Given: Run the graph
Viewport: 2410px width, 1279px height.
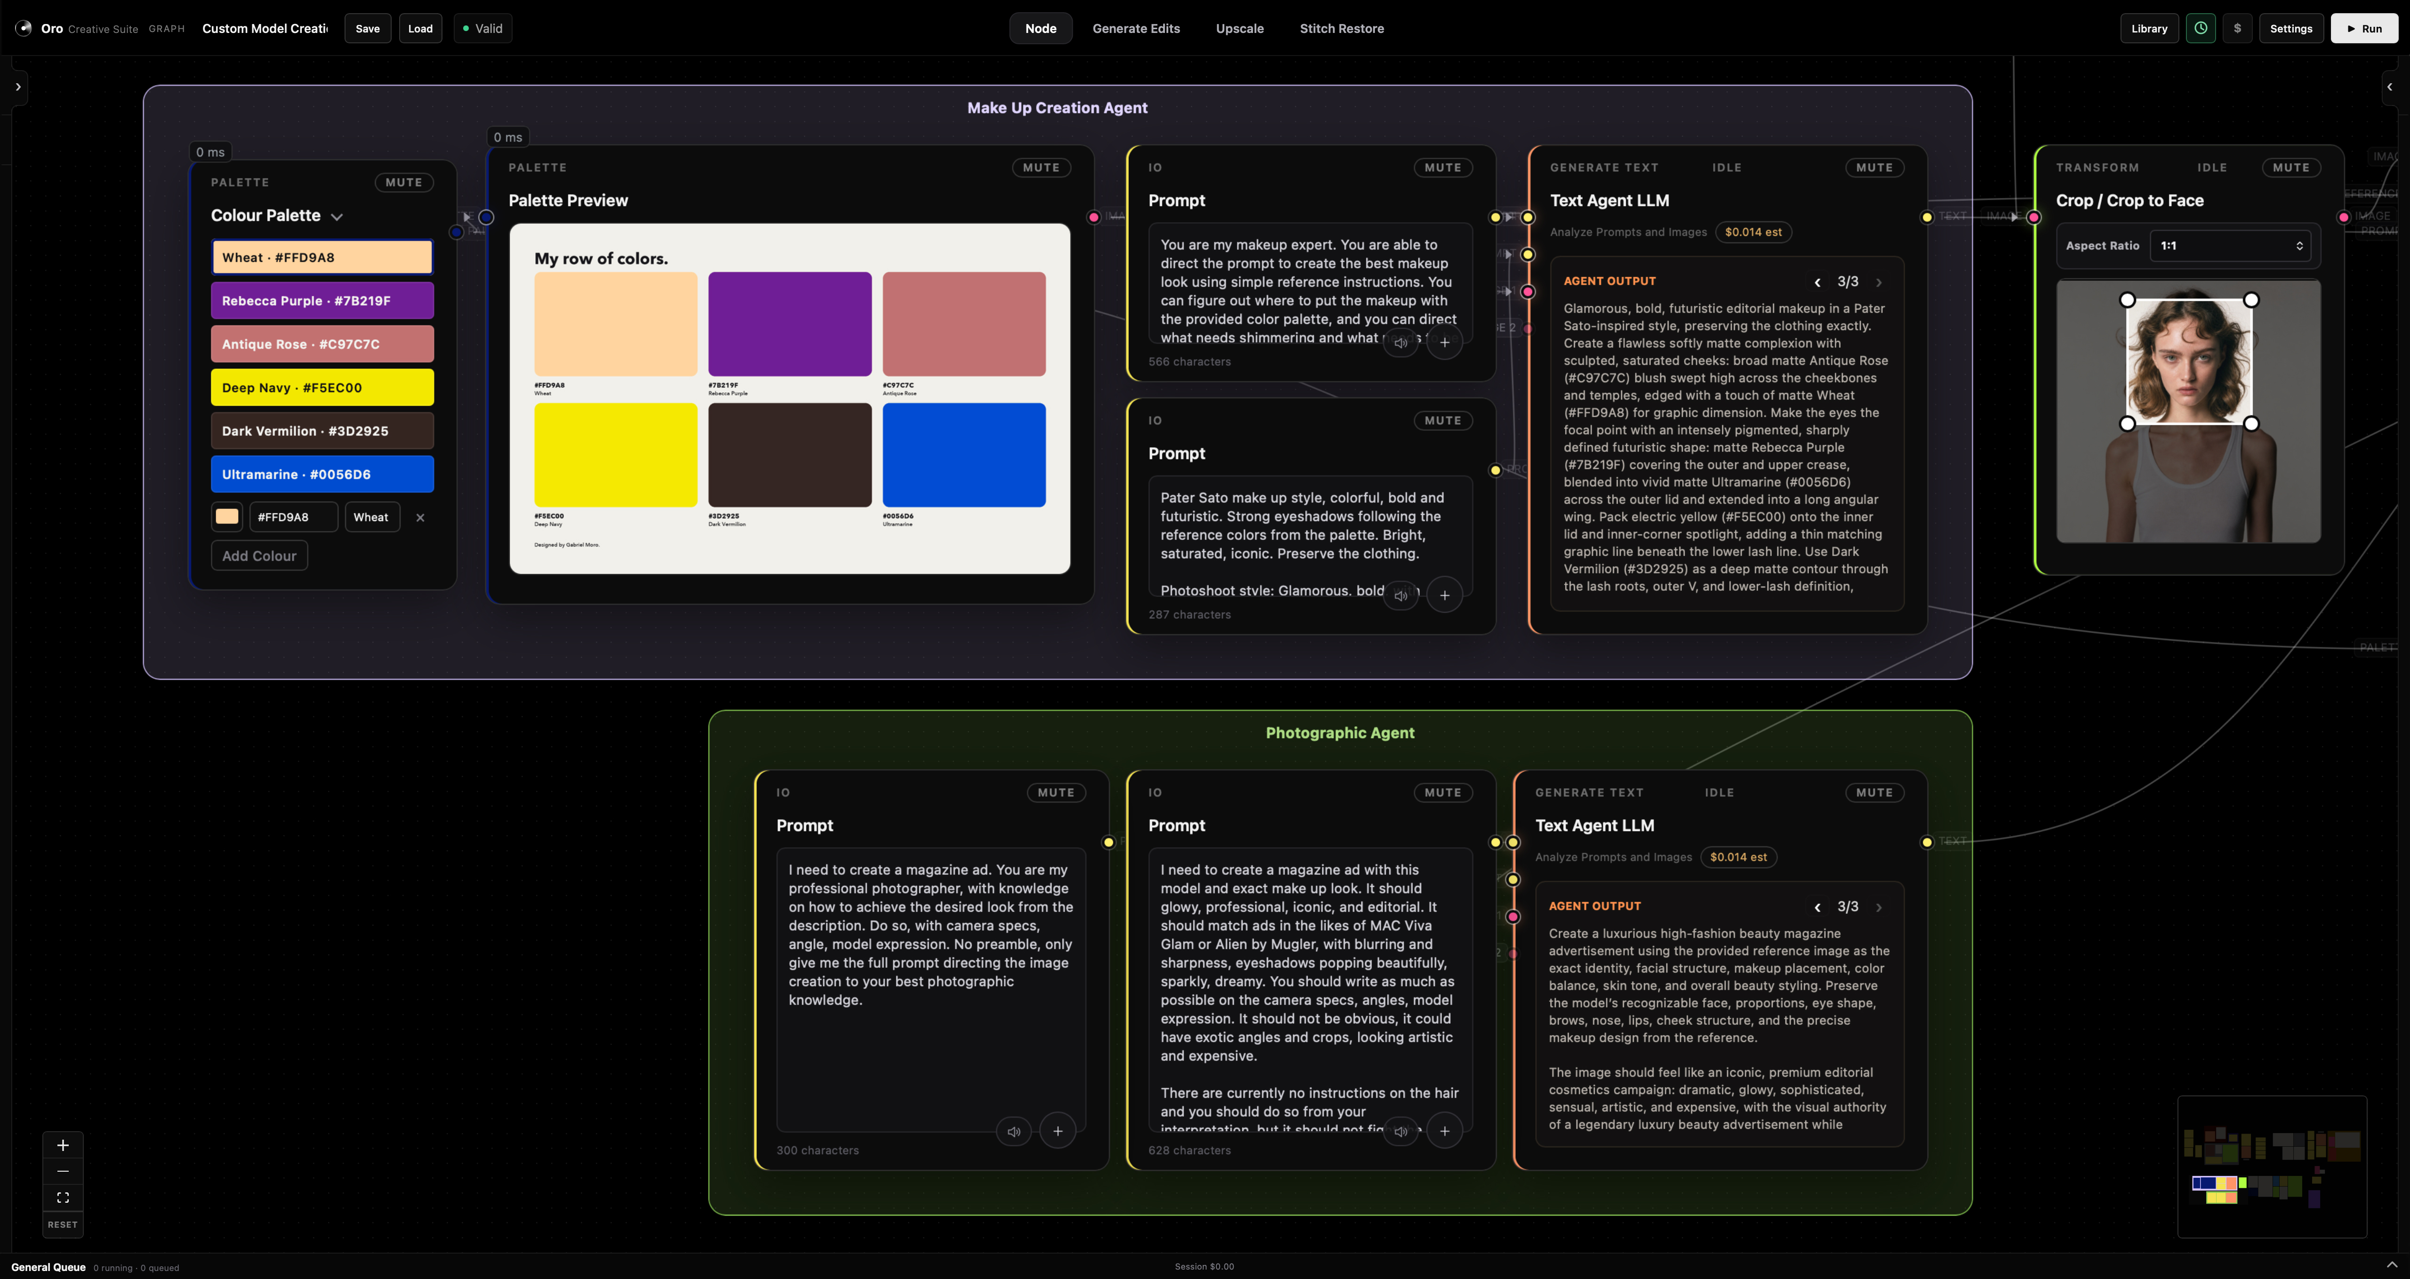Looking at the screenshot, I should [x=2363, y=28].
